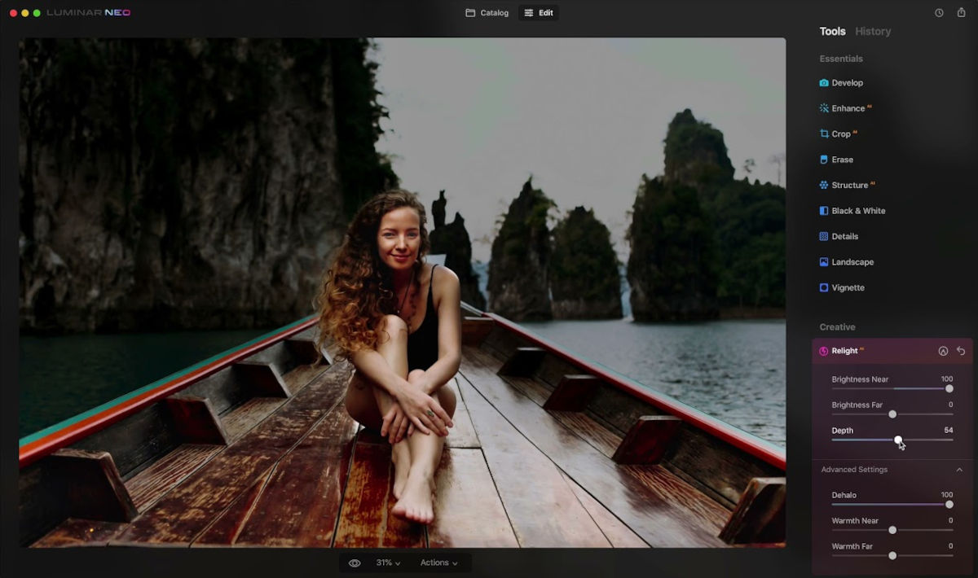Open the Vignette tool

click(848, 288)
